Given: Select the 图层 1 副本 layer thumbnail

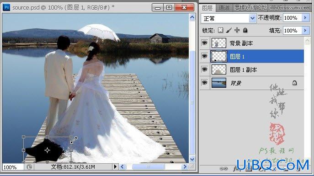Looking at the screenshot, I should pos(218,69).
